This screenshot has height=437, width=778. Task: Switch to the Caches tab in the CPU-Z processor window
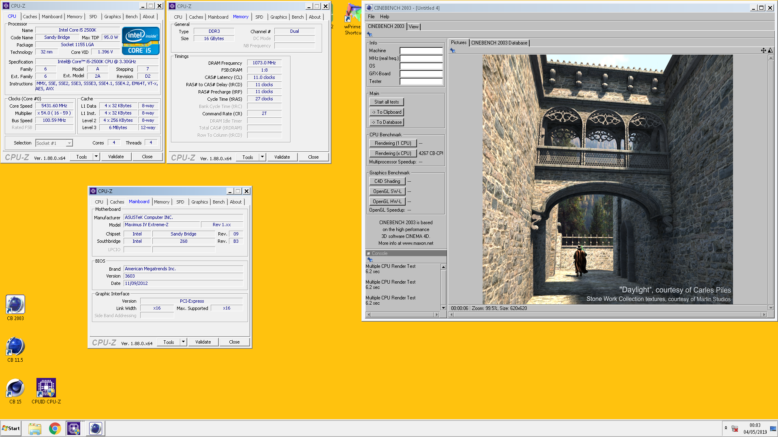point(30,17)
